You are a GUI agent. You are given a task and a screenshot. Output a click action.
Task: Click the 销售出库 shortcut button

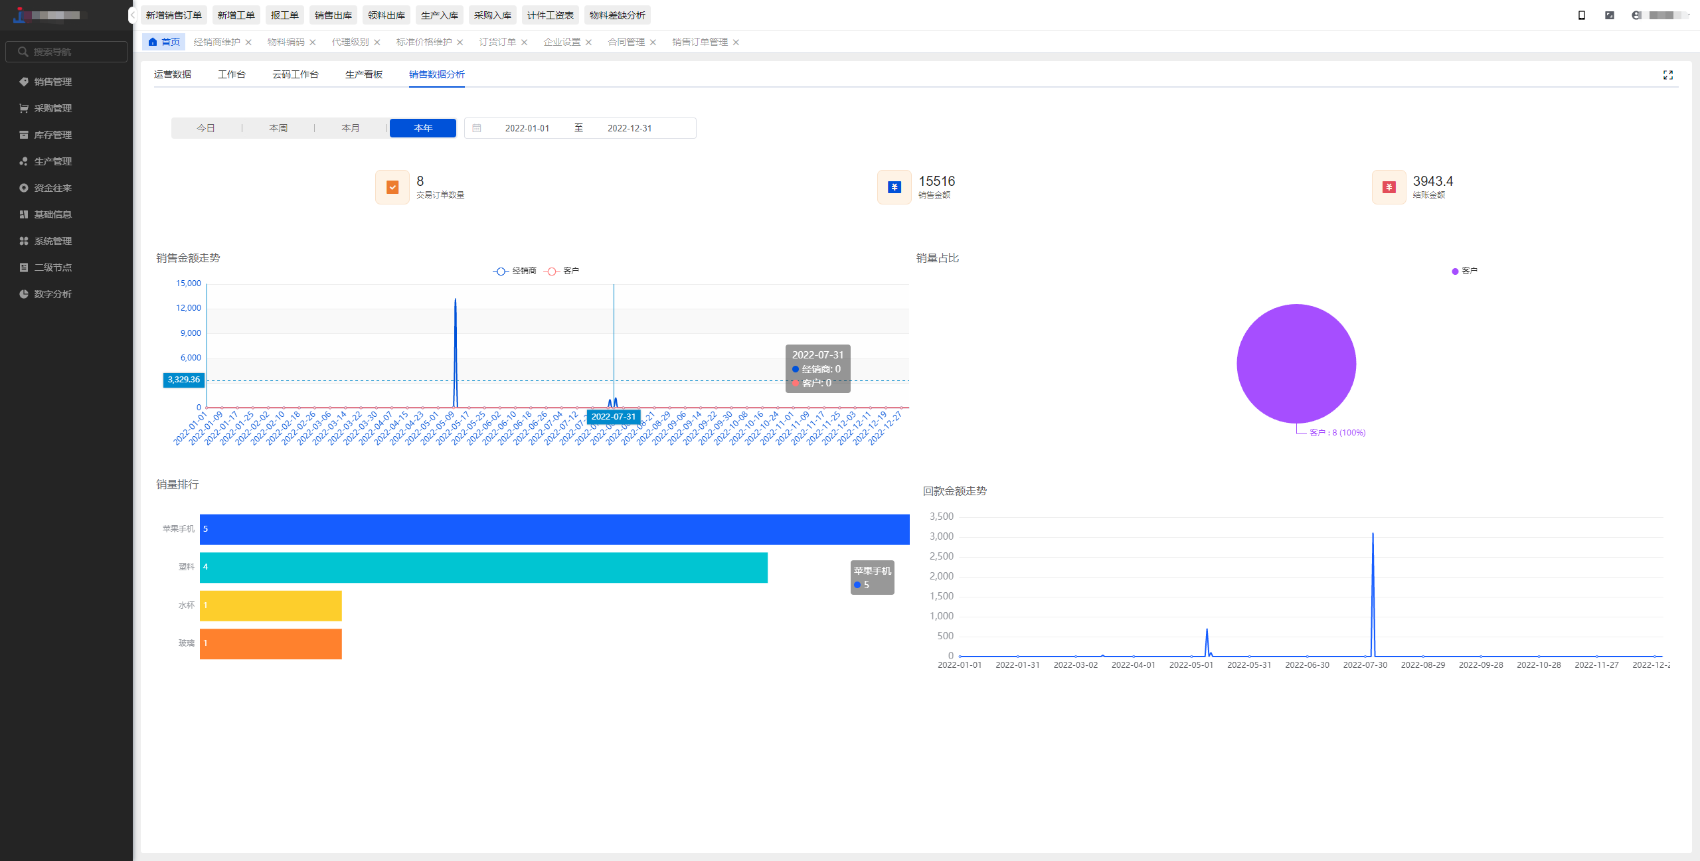[333, 15]
